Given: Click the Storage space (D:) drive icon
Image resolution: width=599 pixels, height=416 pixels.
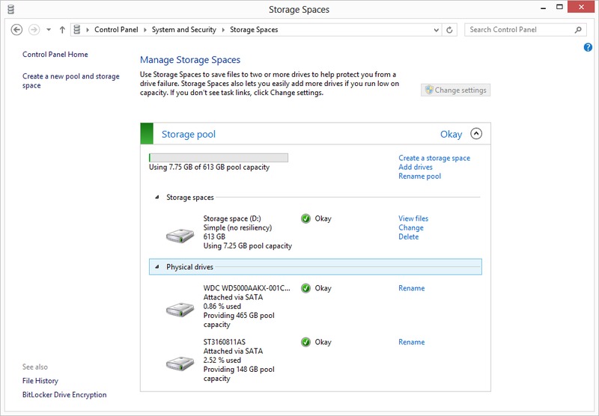Looking at the screenshot, I should click(180, 236).
